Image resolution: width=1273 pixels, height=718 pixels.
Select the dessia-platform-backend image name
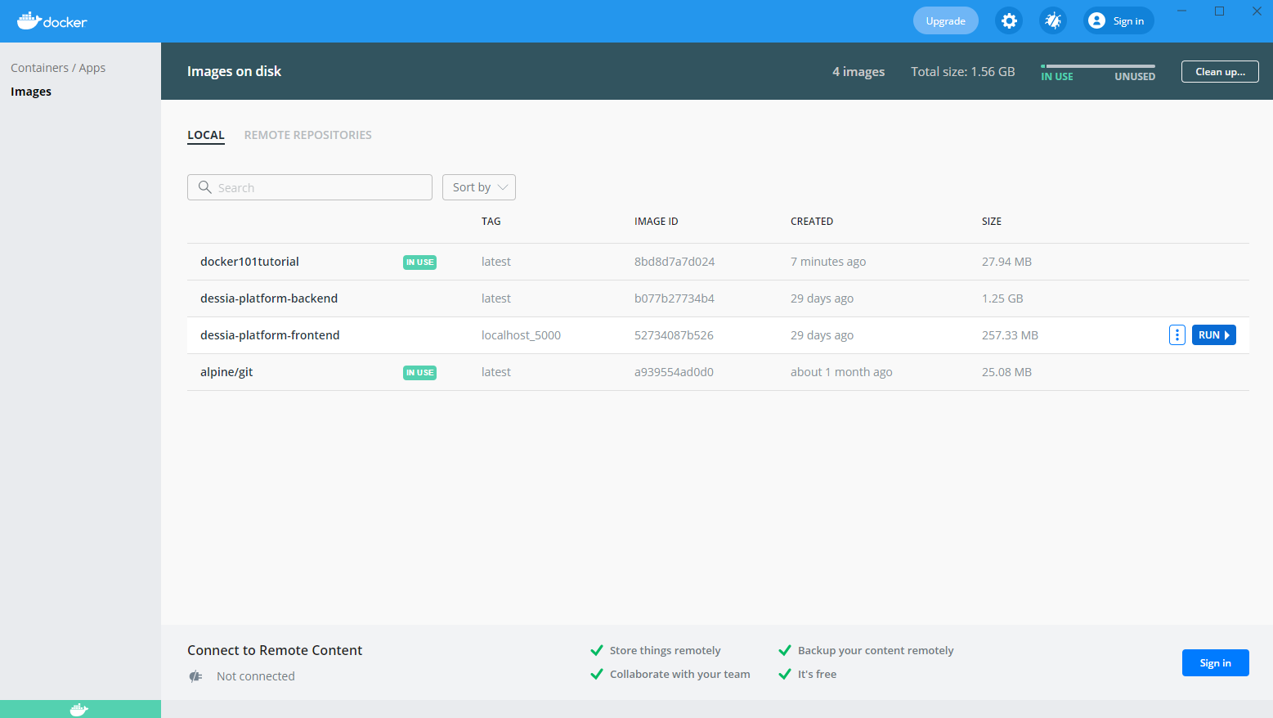click(269, 298)
